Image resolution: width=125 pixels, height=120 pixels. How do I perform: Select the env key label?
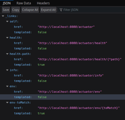[13, 86]
